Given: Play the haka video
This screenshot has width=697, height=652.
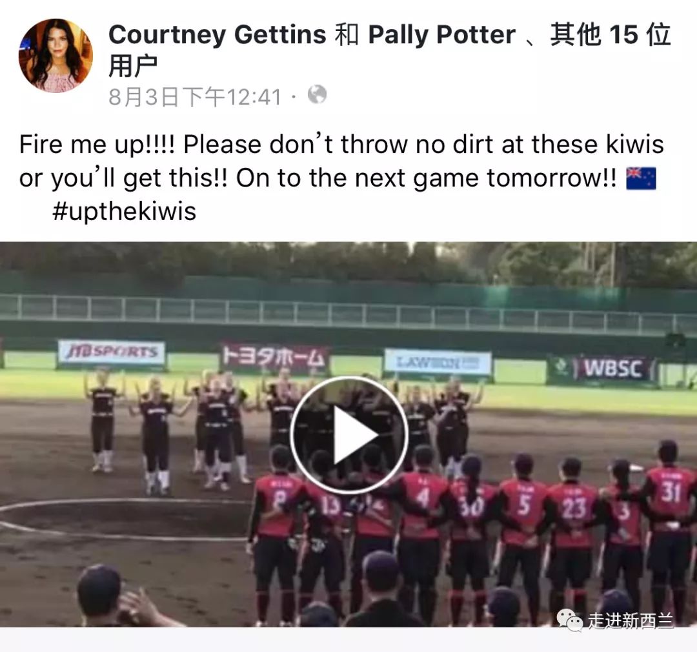Looking at the screenshot, I should coord(349,435).
